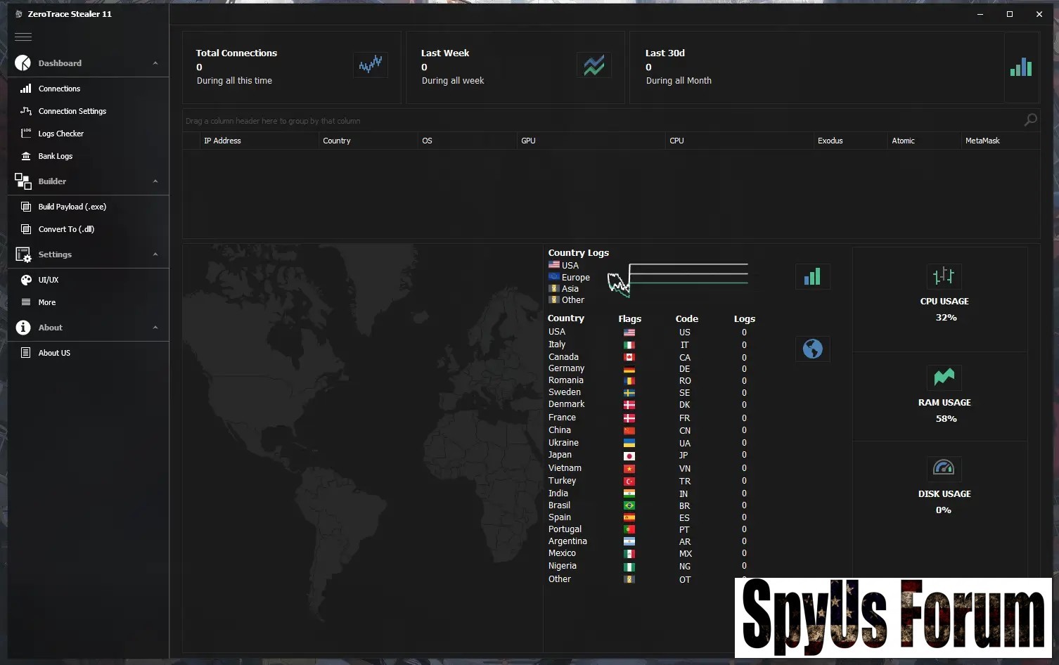The height and width of the screenshot is (665, 1059).
Task: Click the IP Address column header
Action: click(x=222, y=141)
